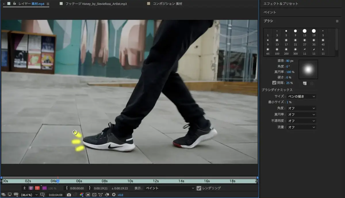Click the reset exposure icon
The height and width of the screenshot is (198, 345).
point(114,195)
